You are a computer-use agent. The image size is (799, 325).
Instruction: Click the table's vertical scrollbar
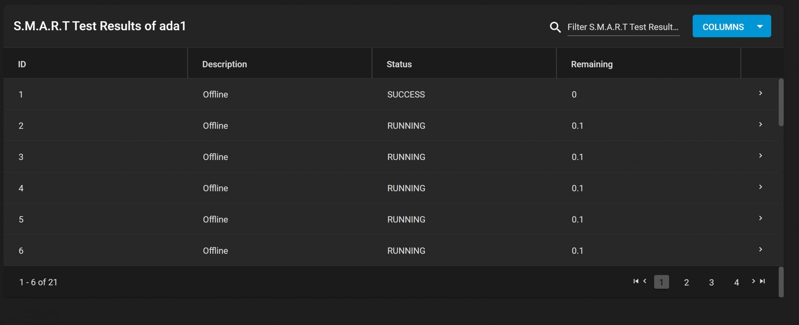781,103
